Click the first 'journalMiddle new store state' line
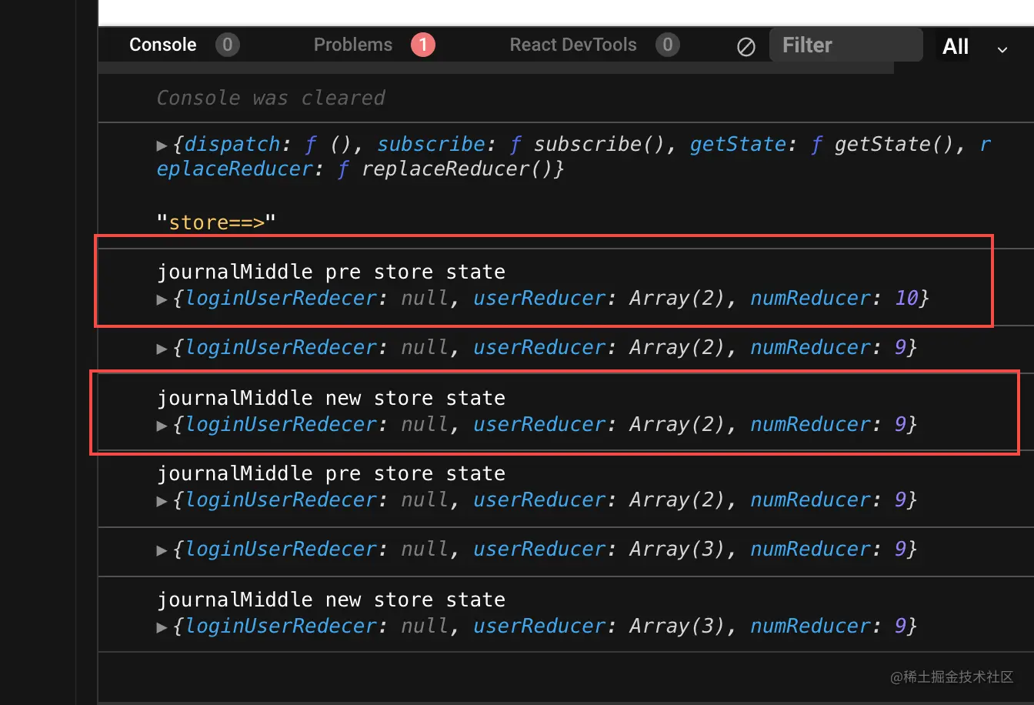 (x=331, y=398)
